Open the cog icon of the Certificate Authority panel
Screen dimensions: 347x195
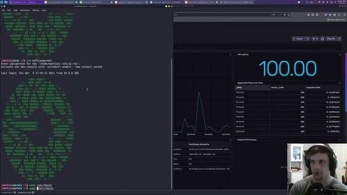230,140
